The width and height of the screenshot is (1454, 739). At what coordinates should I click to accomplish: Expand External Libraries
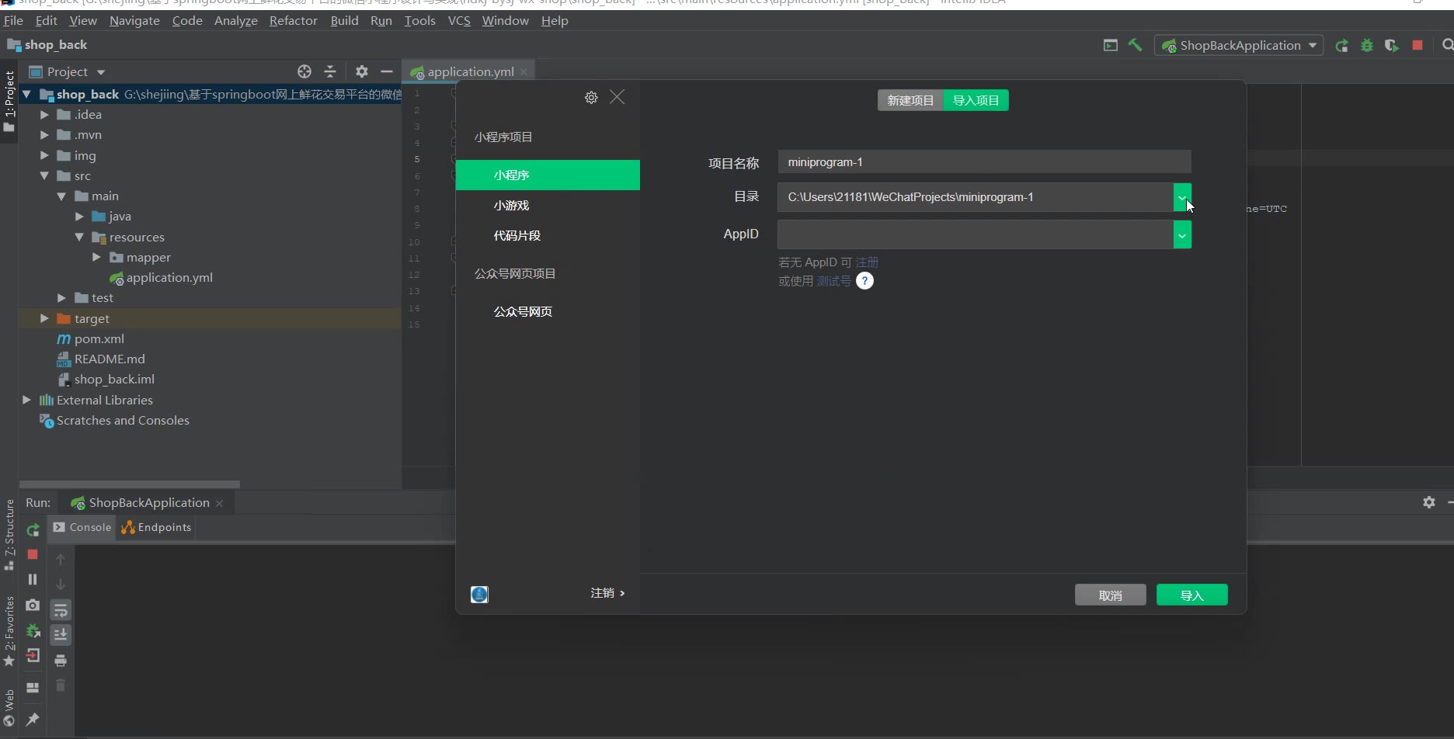click(26, 400)
